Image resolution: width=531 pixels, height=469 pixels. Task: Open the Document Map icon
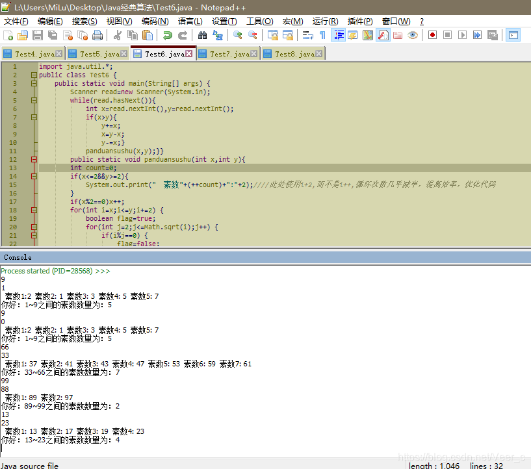pyautogui.click(x=368, y=35)
